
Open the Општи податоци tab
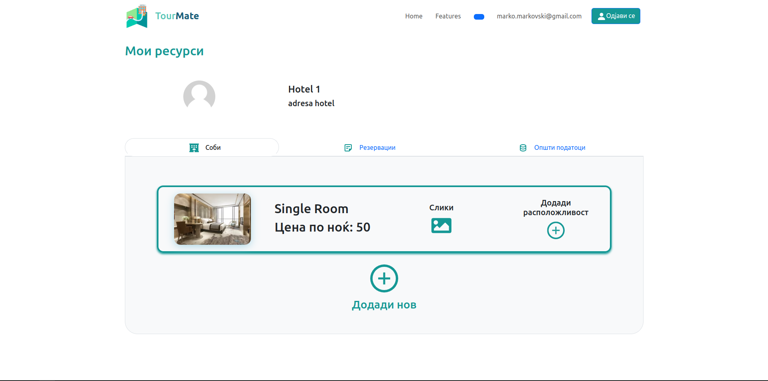[x=559, y=148]
